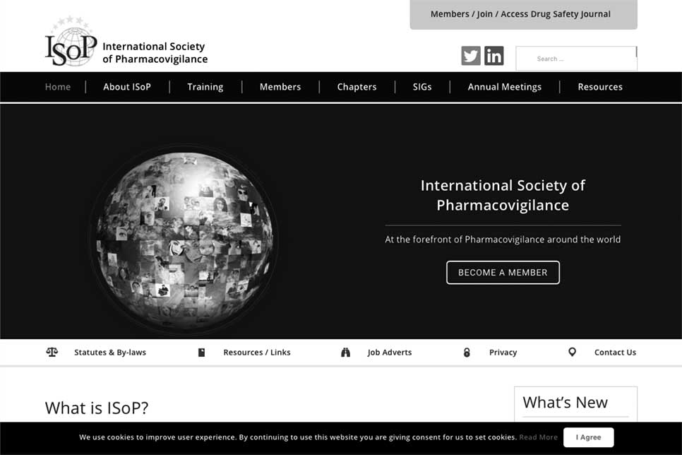Image resolution: width=682 pixels, height=455 pixels.
Task: Open the About ISoP menu
Action: pyautogui.click(x=127, y=87)
